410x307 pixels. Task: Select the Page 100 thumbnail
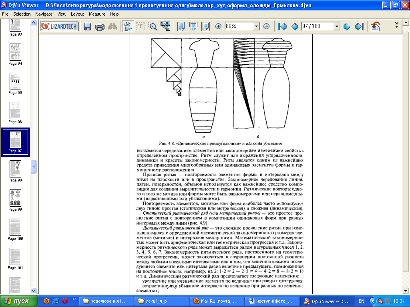pyautogui.click(x=15, y=229)
